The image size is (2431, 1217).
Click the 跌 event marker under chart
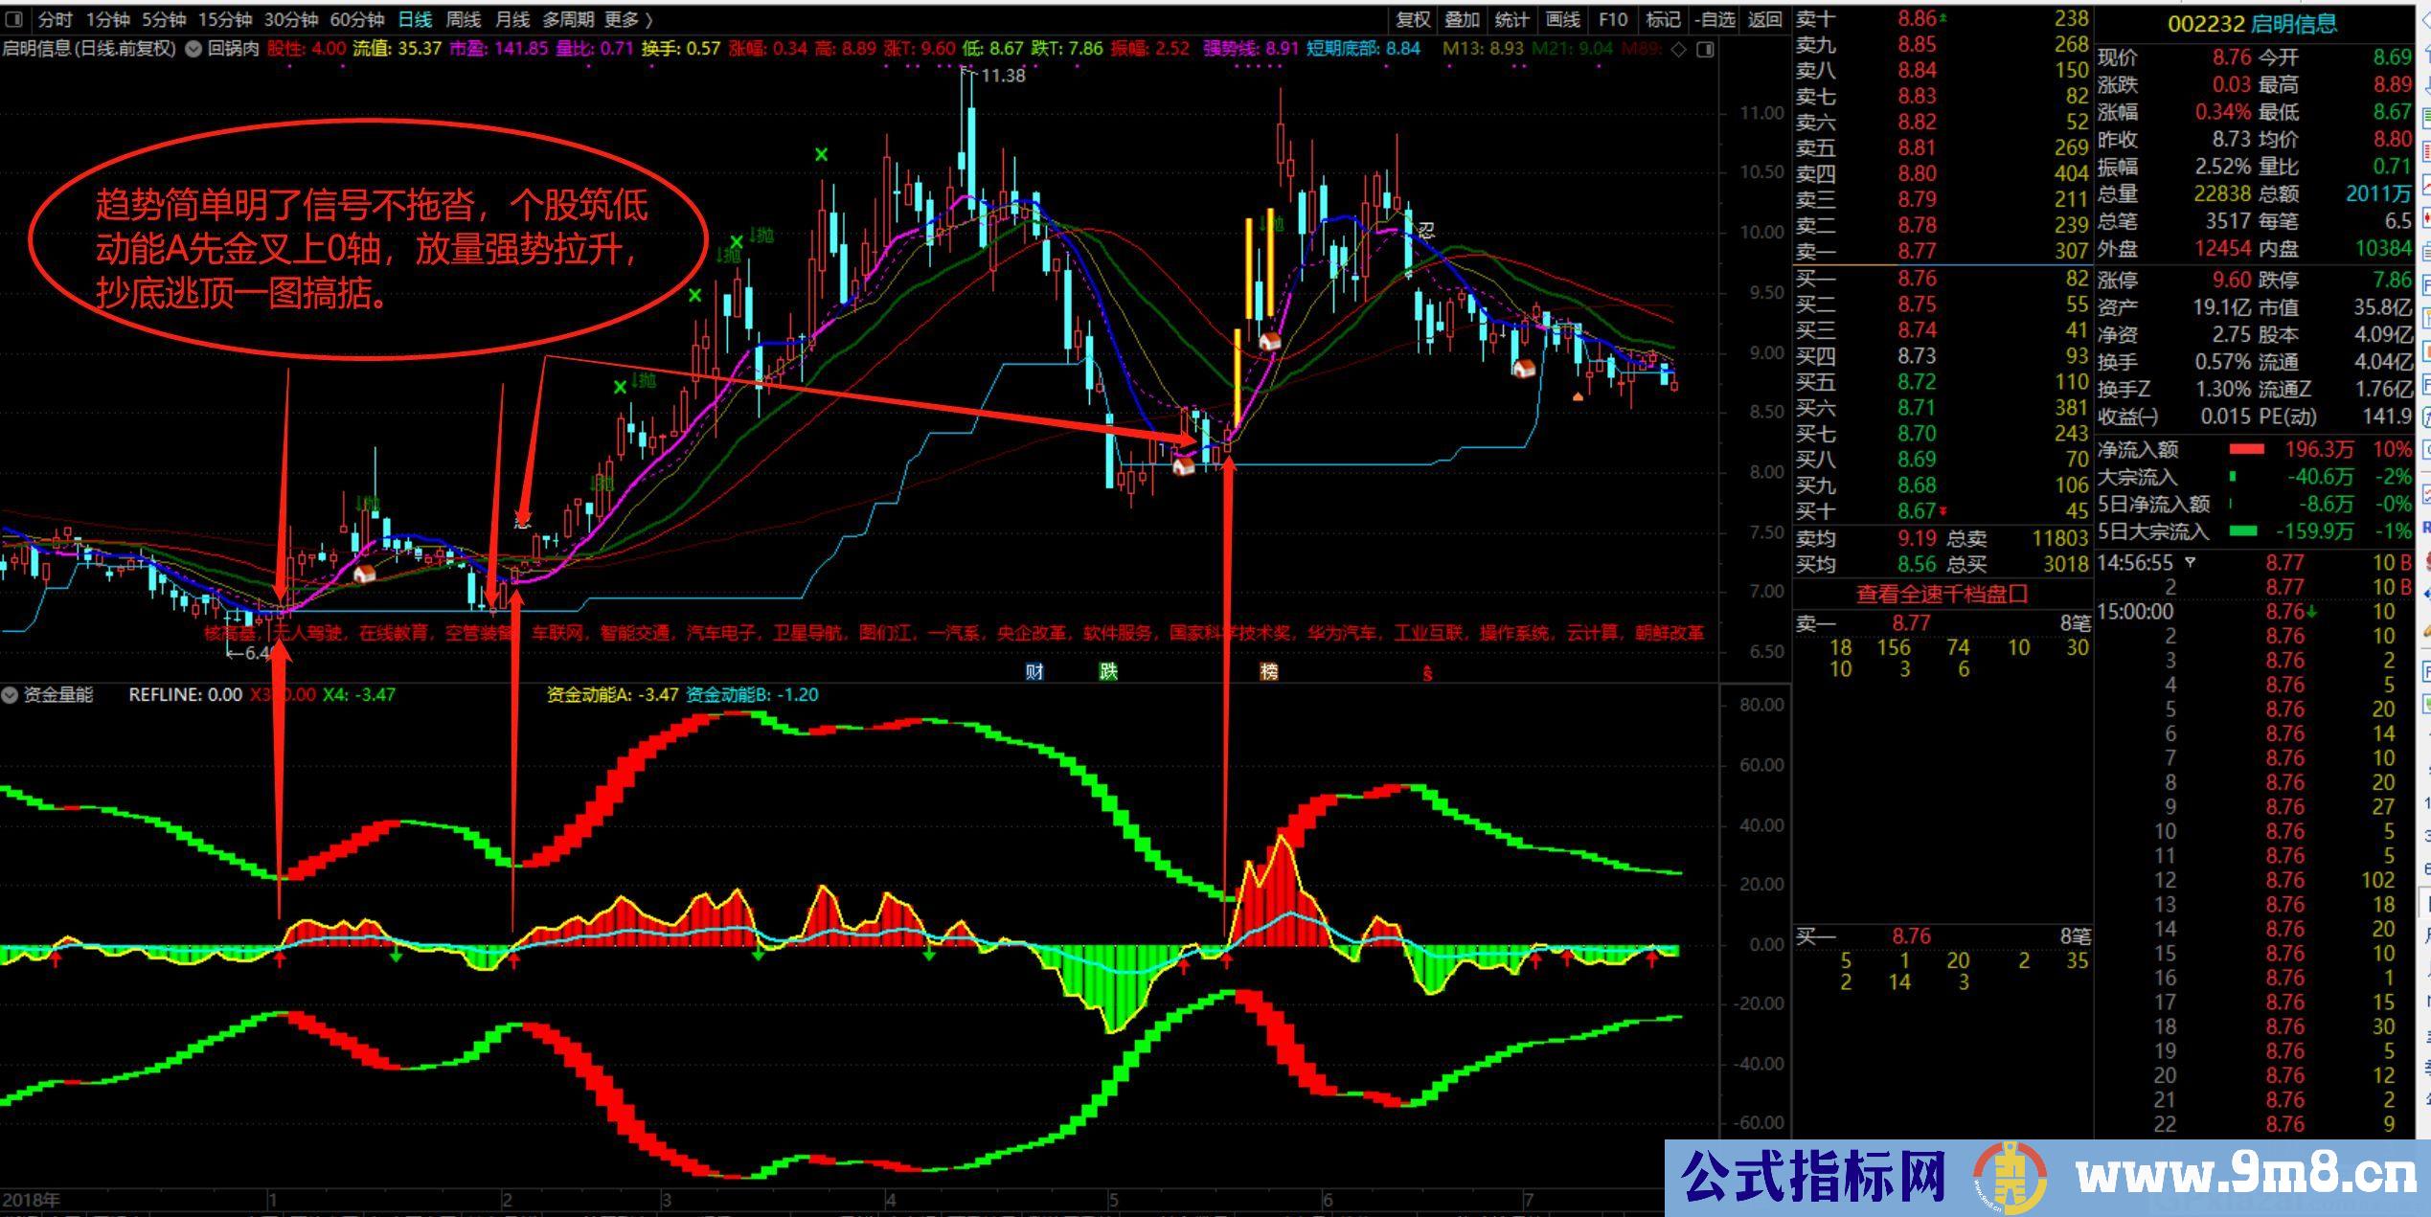(x=1108, y=671)
